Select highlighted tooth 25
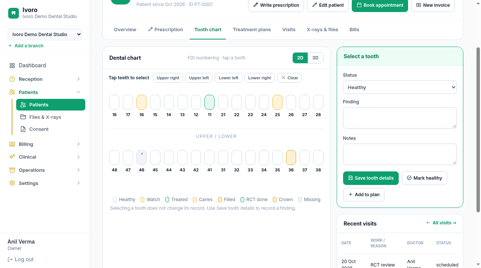This screenshot has height=268, width=481. [x=277, y=102]
